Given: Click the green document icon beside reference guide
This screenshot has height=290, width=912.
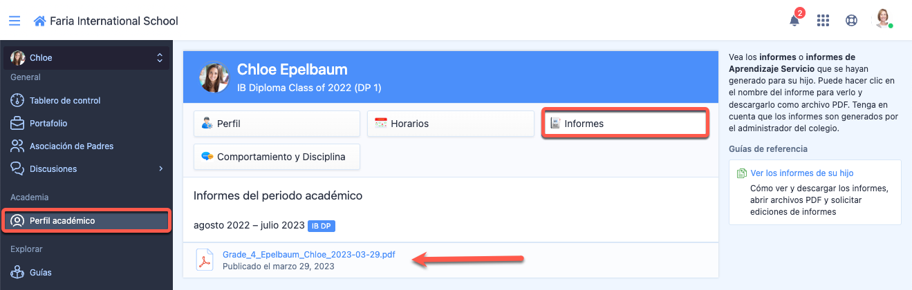Looking at the screenshot, I should pos(741,173).
